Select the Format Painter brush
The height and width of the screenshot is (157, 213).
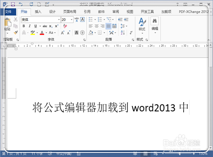(x=15, y=33)
